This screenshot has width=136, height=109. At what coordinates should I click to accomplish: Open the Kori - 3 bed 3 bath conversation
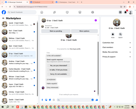[18, 32]
